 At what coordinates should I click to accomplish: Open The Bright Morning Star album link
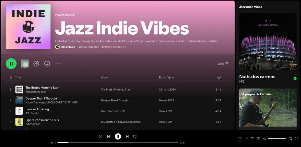[115, 89]
